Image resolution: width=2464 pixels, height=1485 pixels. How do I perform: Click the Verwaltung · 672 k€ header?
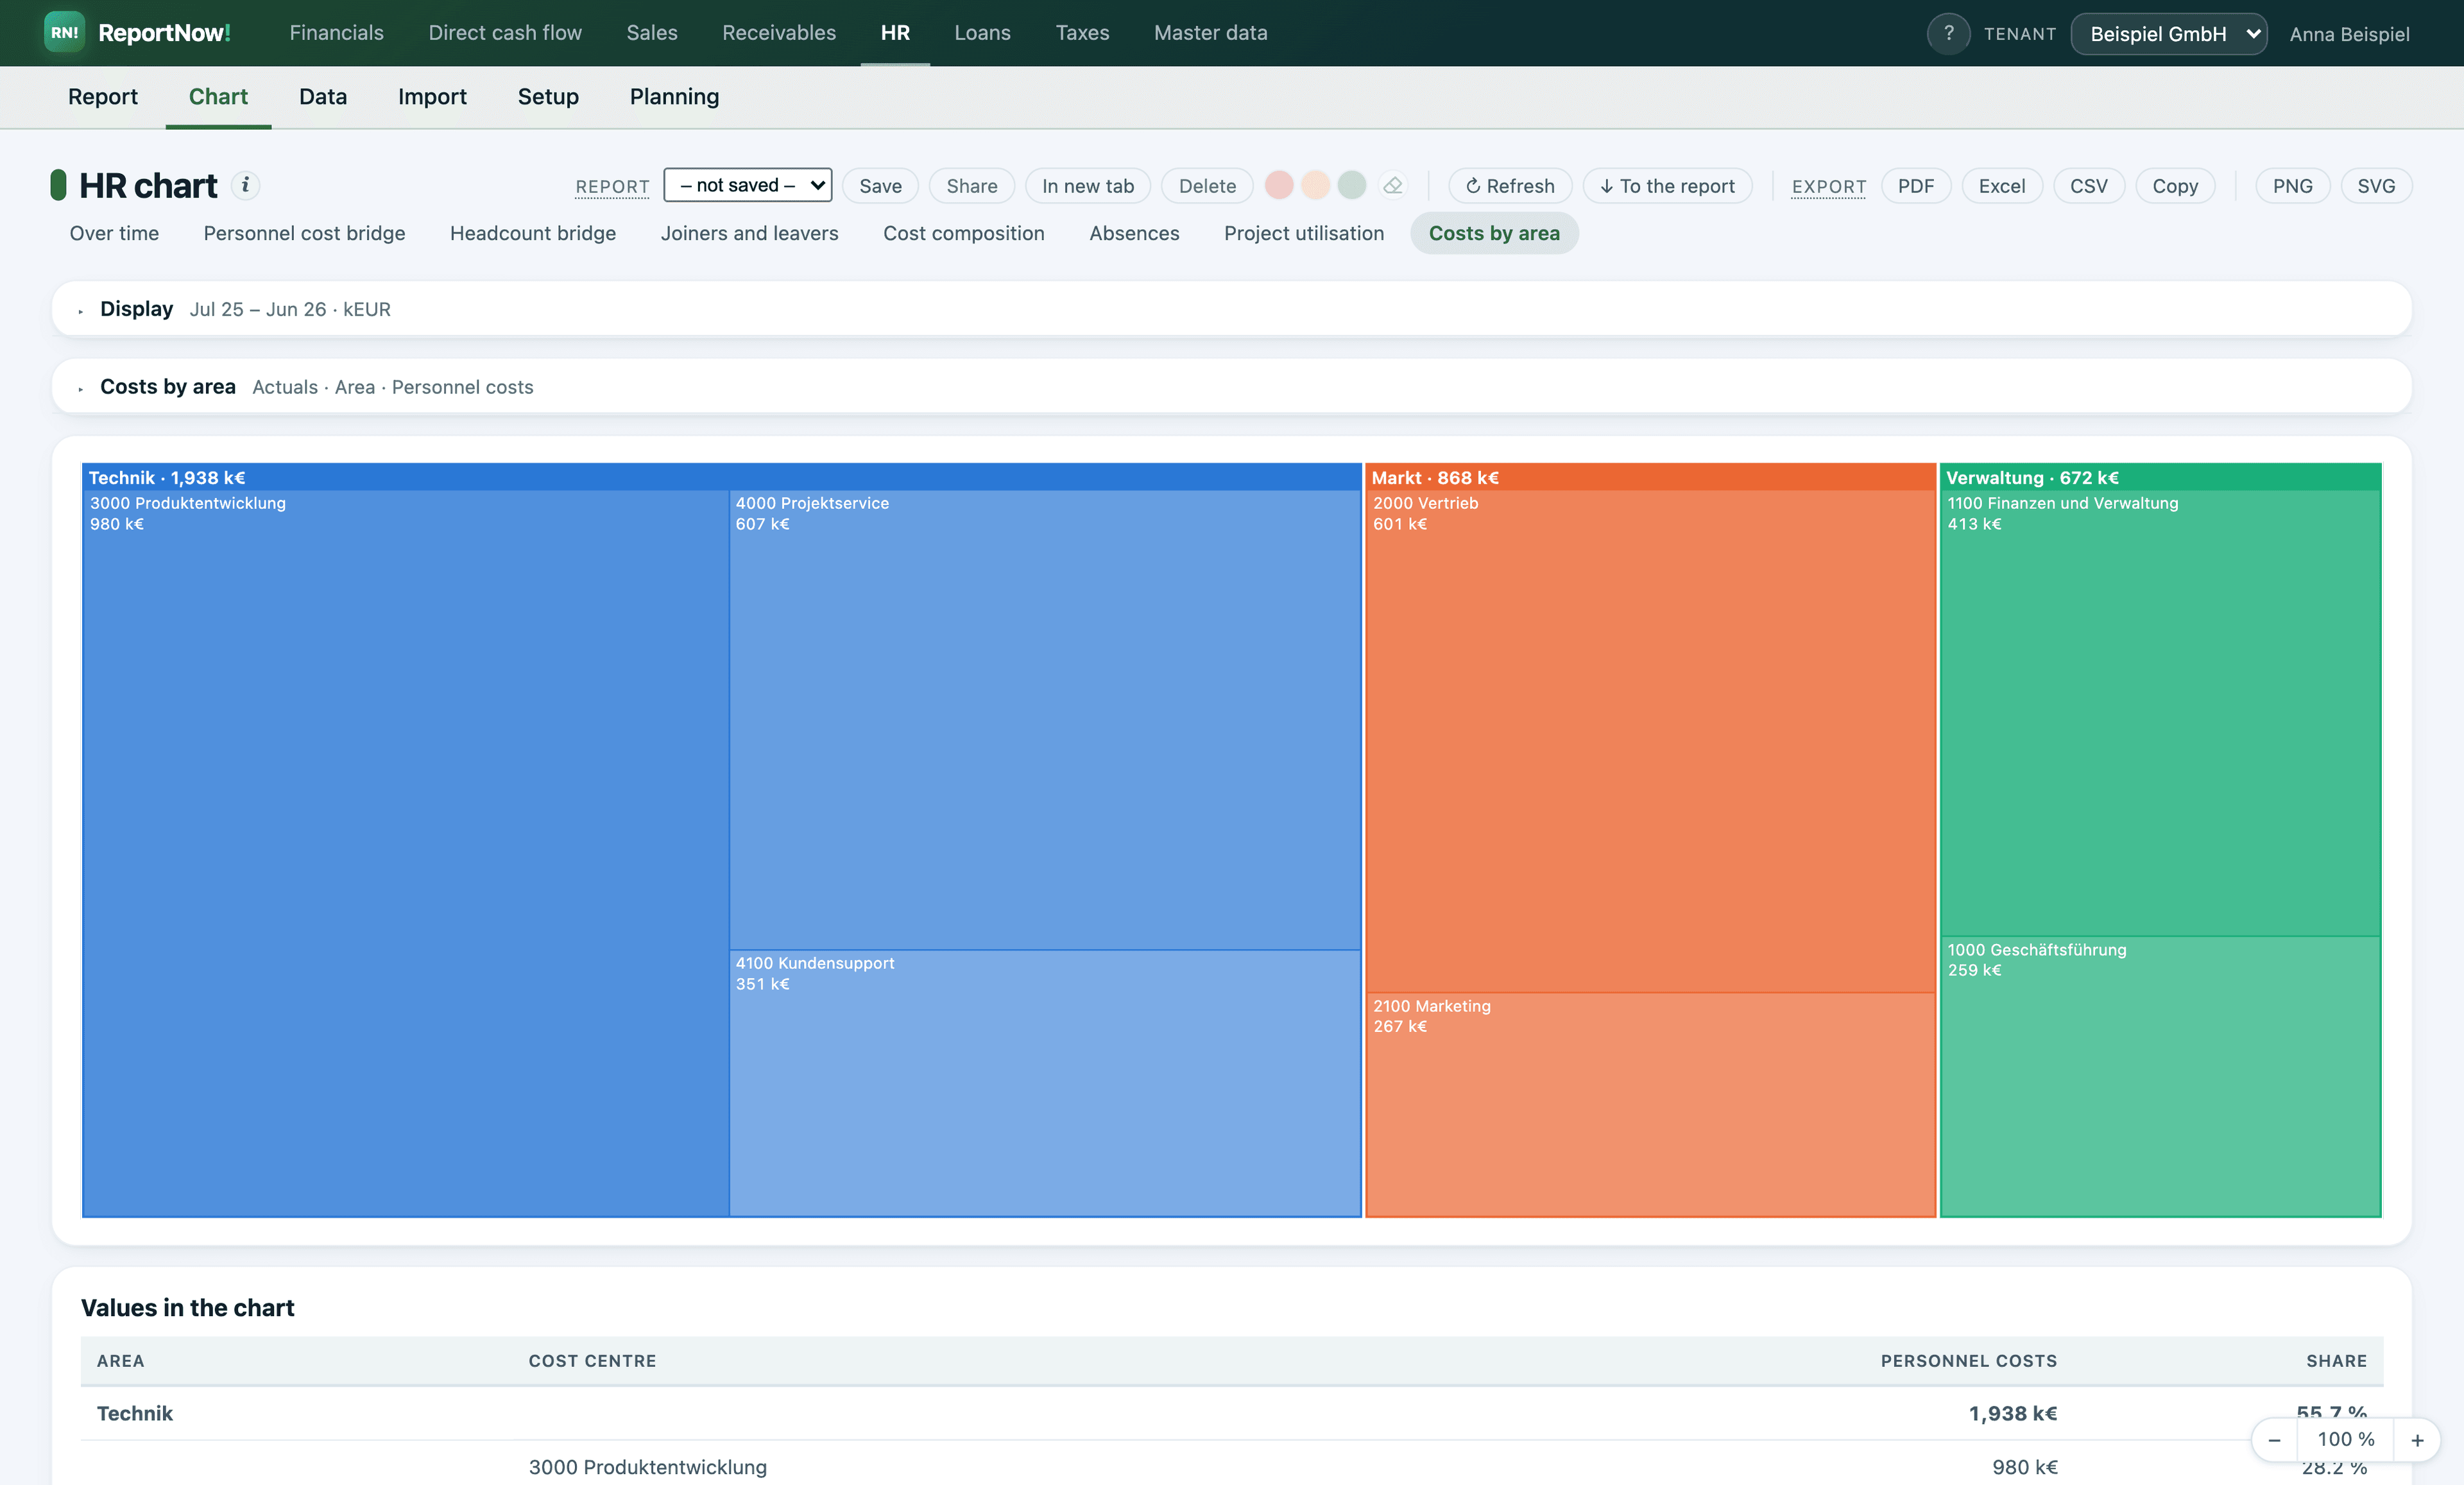coord(2160,477)
